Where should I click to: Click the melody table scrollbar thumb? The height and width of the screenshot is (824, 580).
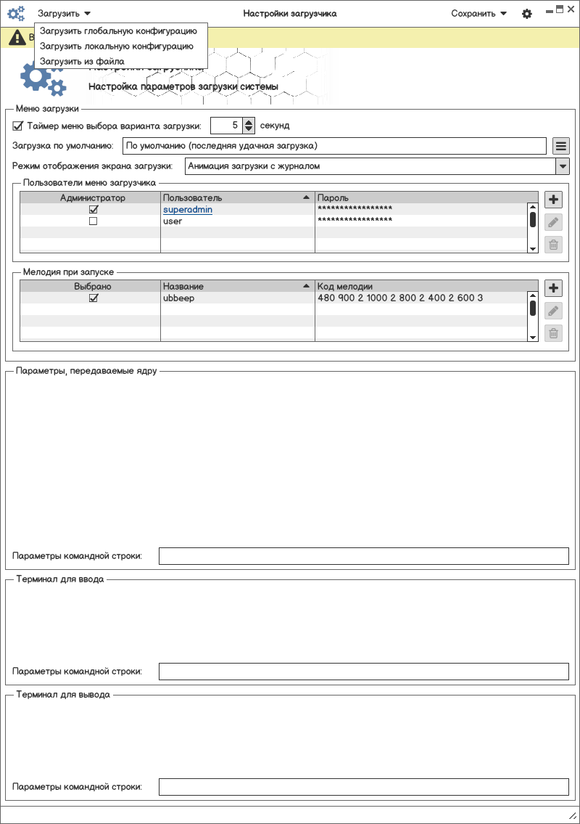pos(533,308)
